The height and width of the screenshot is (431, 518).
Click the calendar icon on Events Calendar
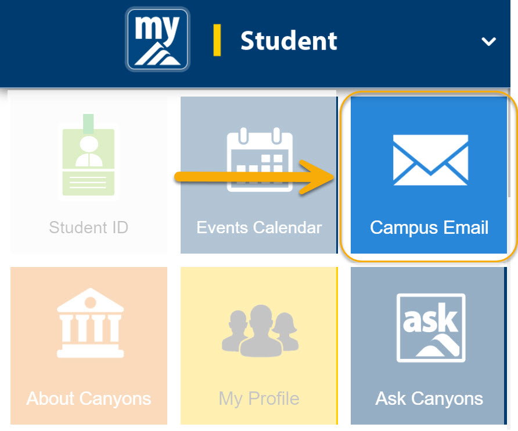pos(260,158)
